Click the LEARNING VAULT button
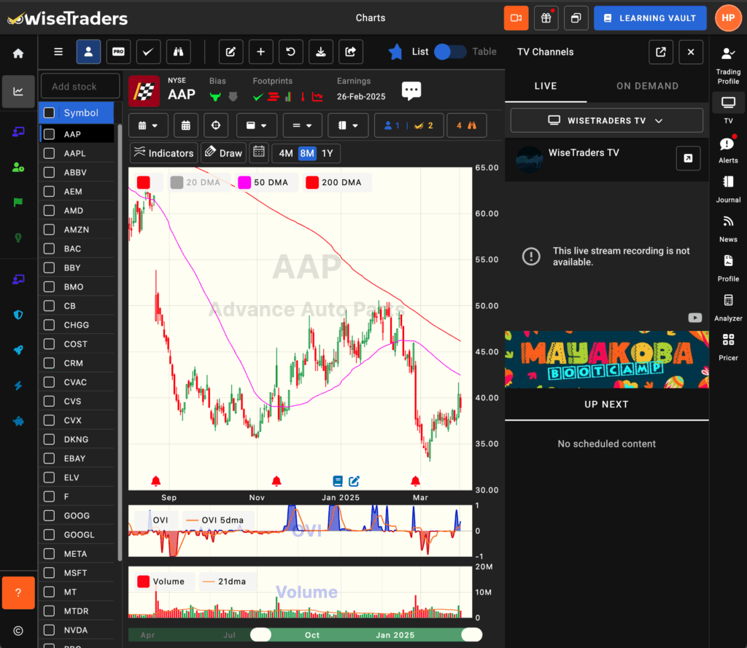 pos(650,18)
